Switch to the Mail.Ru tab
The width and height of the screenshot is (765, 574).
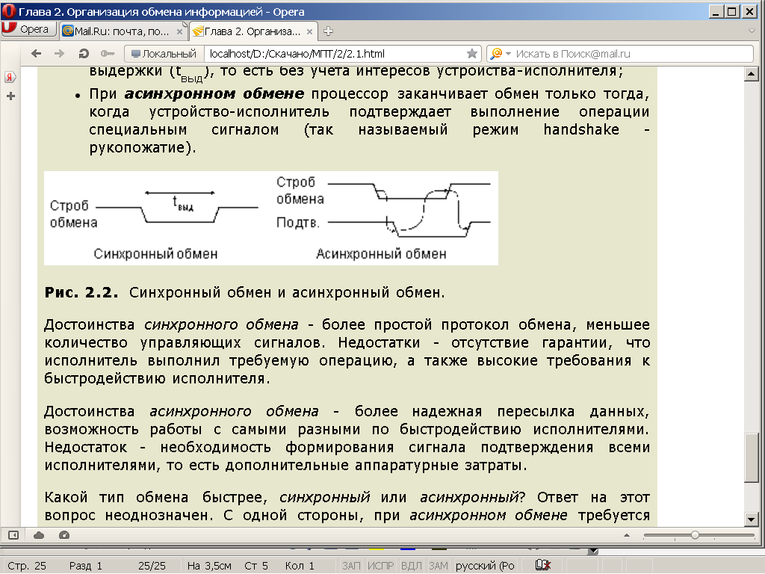tap(123, 31)
